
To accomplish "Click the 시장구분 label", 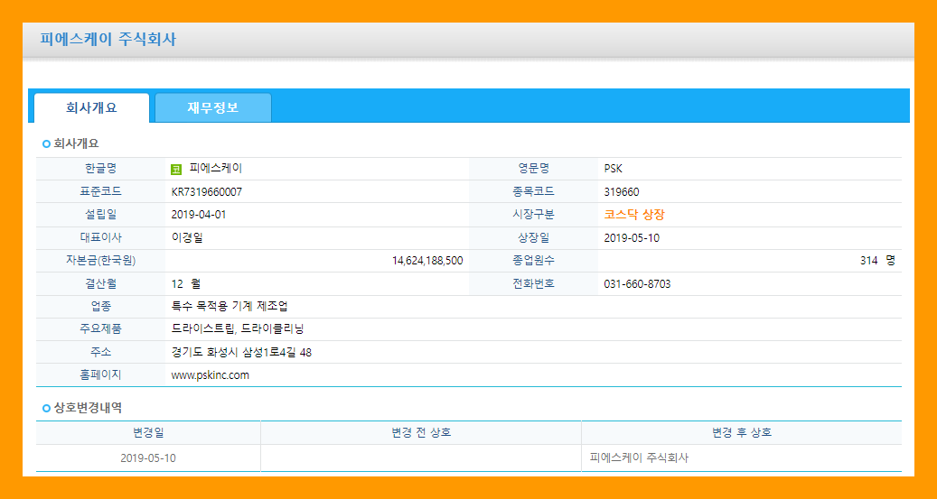I will [534, 214].
